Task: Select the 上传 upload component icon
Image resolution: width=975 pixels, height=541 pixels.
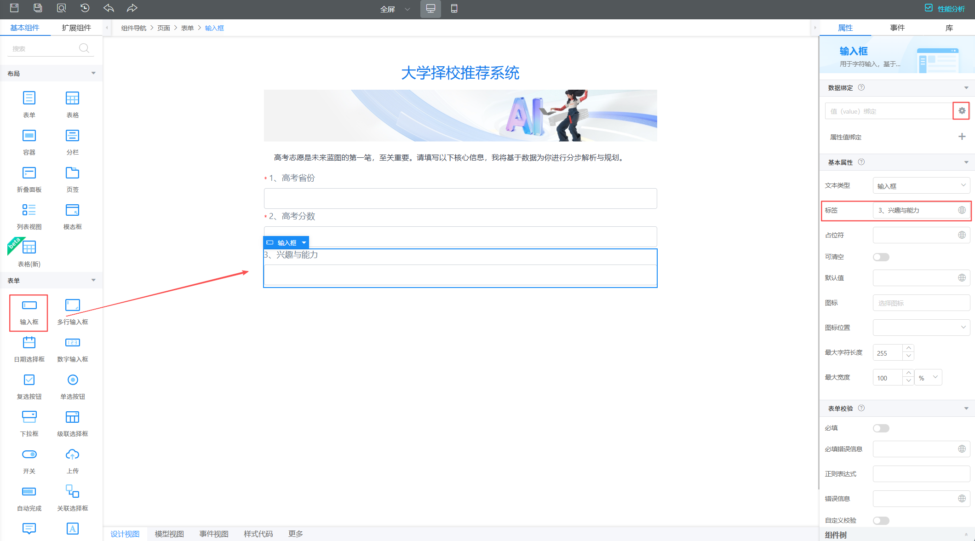Action: tap(72, 455)
